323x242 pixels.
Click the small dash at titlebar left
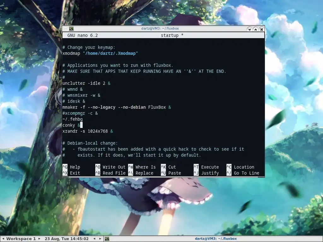pyautogui.click(x=65, y=29)
